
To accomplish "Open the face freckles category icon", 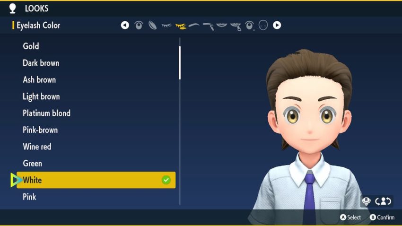I will pos(263,25).
